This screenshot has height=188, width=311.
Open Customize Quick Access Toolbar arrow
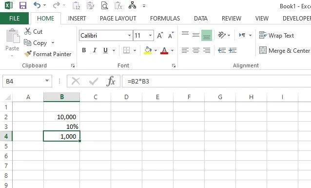tap(144, 6)
